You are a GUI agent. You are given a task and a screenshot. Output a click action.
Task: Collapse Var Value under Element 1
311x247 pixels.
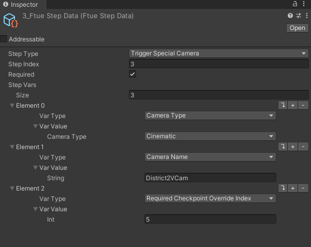tap(35, 168)
